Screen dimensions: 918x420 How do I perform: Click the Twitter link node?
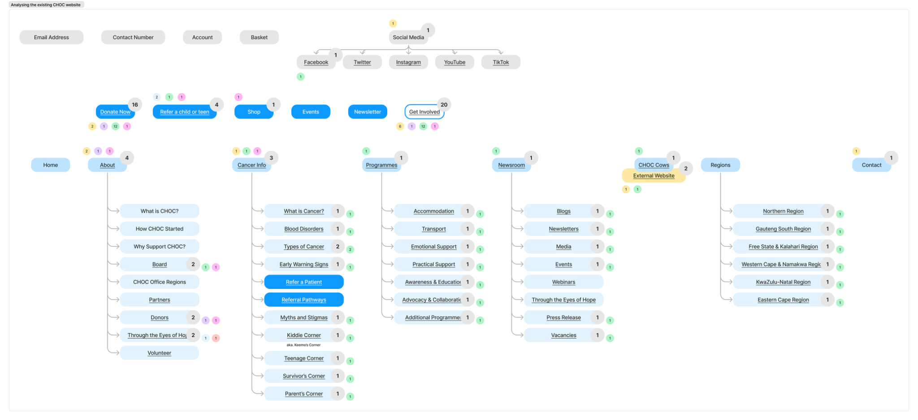pyautogui.click(x=362, y=62)
